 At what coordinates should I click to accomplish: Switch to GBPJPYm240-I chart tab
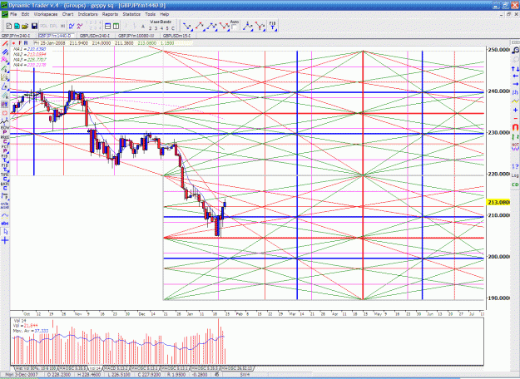(x=16, y=36)
